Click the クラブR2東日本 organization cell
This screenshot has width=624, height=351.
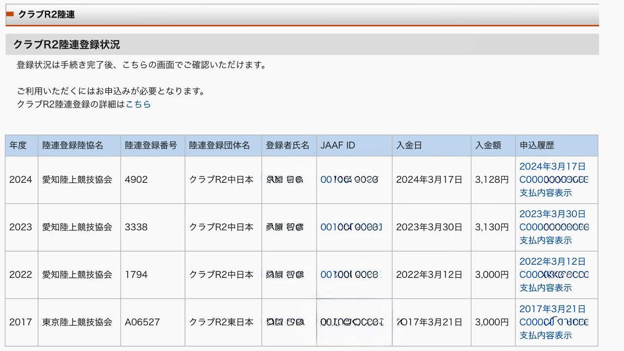(x=221, y=322)
